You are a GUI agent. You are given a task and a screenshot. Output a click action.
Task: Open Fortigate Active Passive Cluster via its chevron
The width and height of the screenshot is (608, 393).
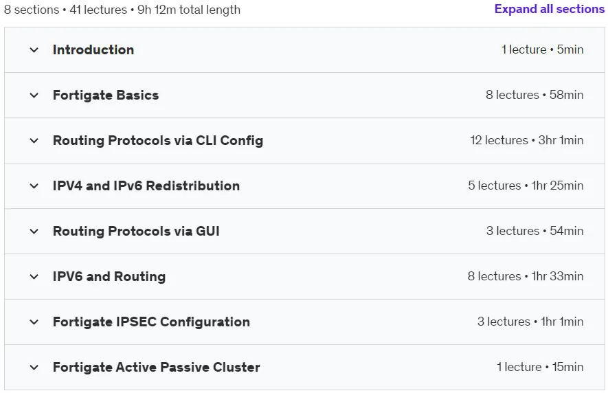click(x=34, y=368)
